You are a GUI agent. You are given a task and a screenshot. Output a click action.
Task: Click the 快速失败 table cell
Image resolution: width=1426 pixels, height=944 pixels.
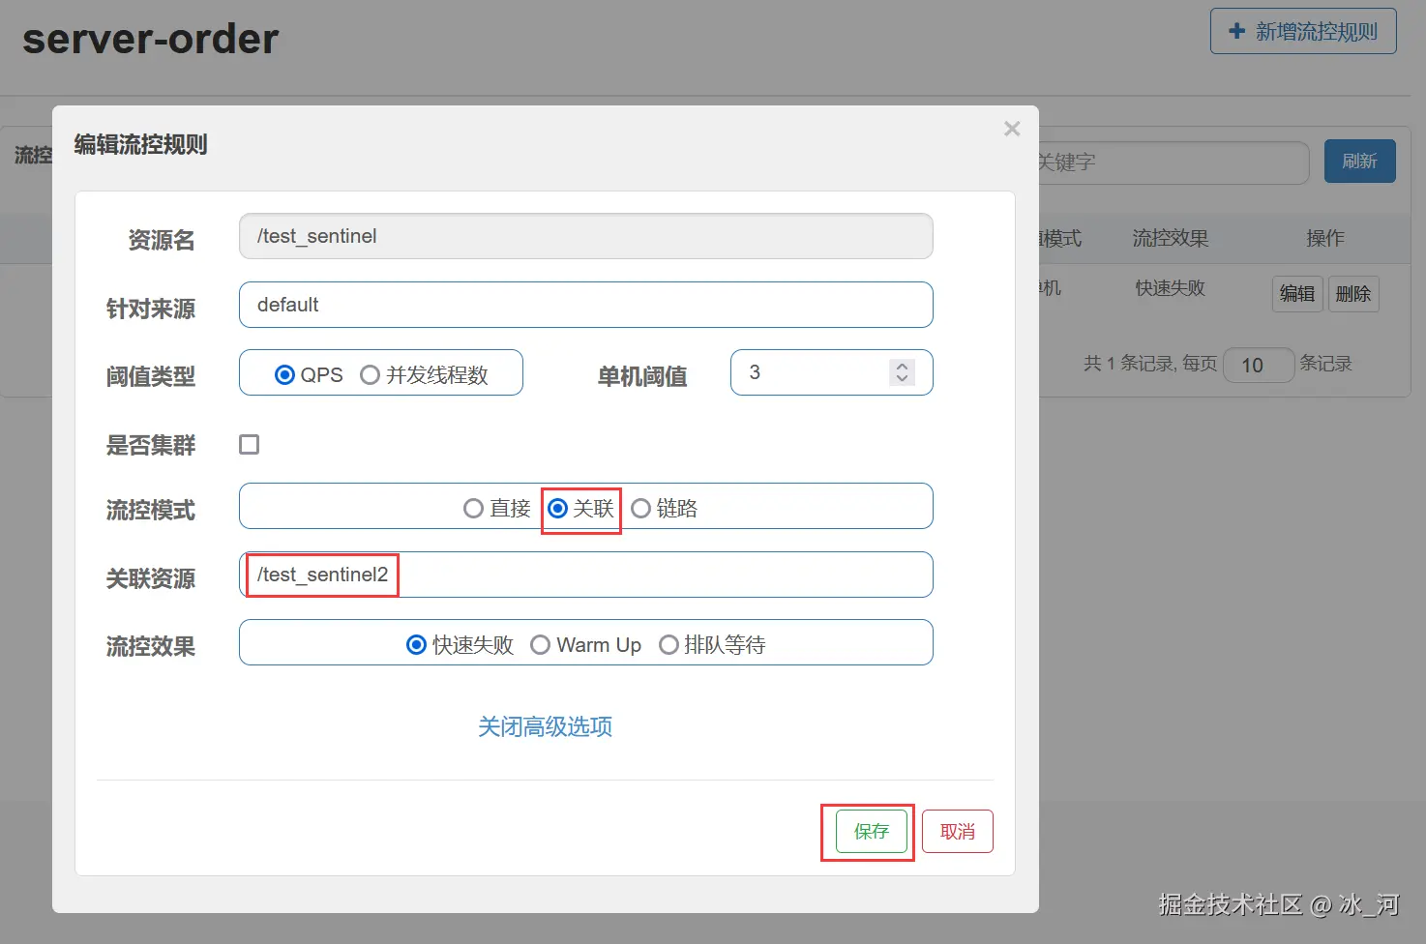pyautogui.click(x=1171, y=288)
